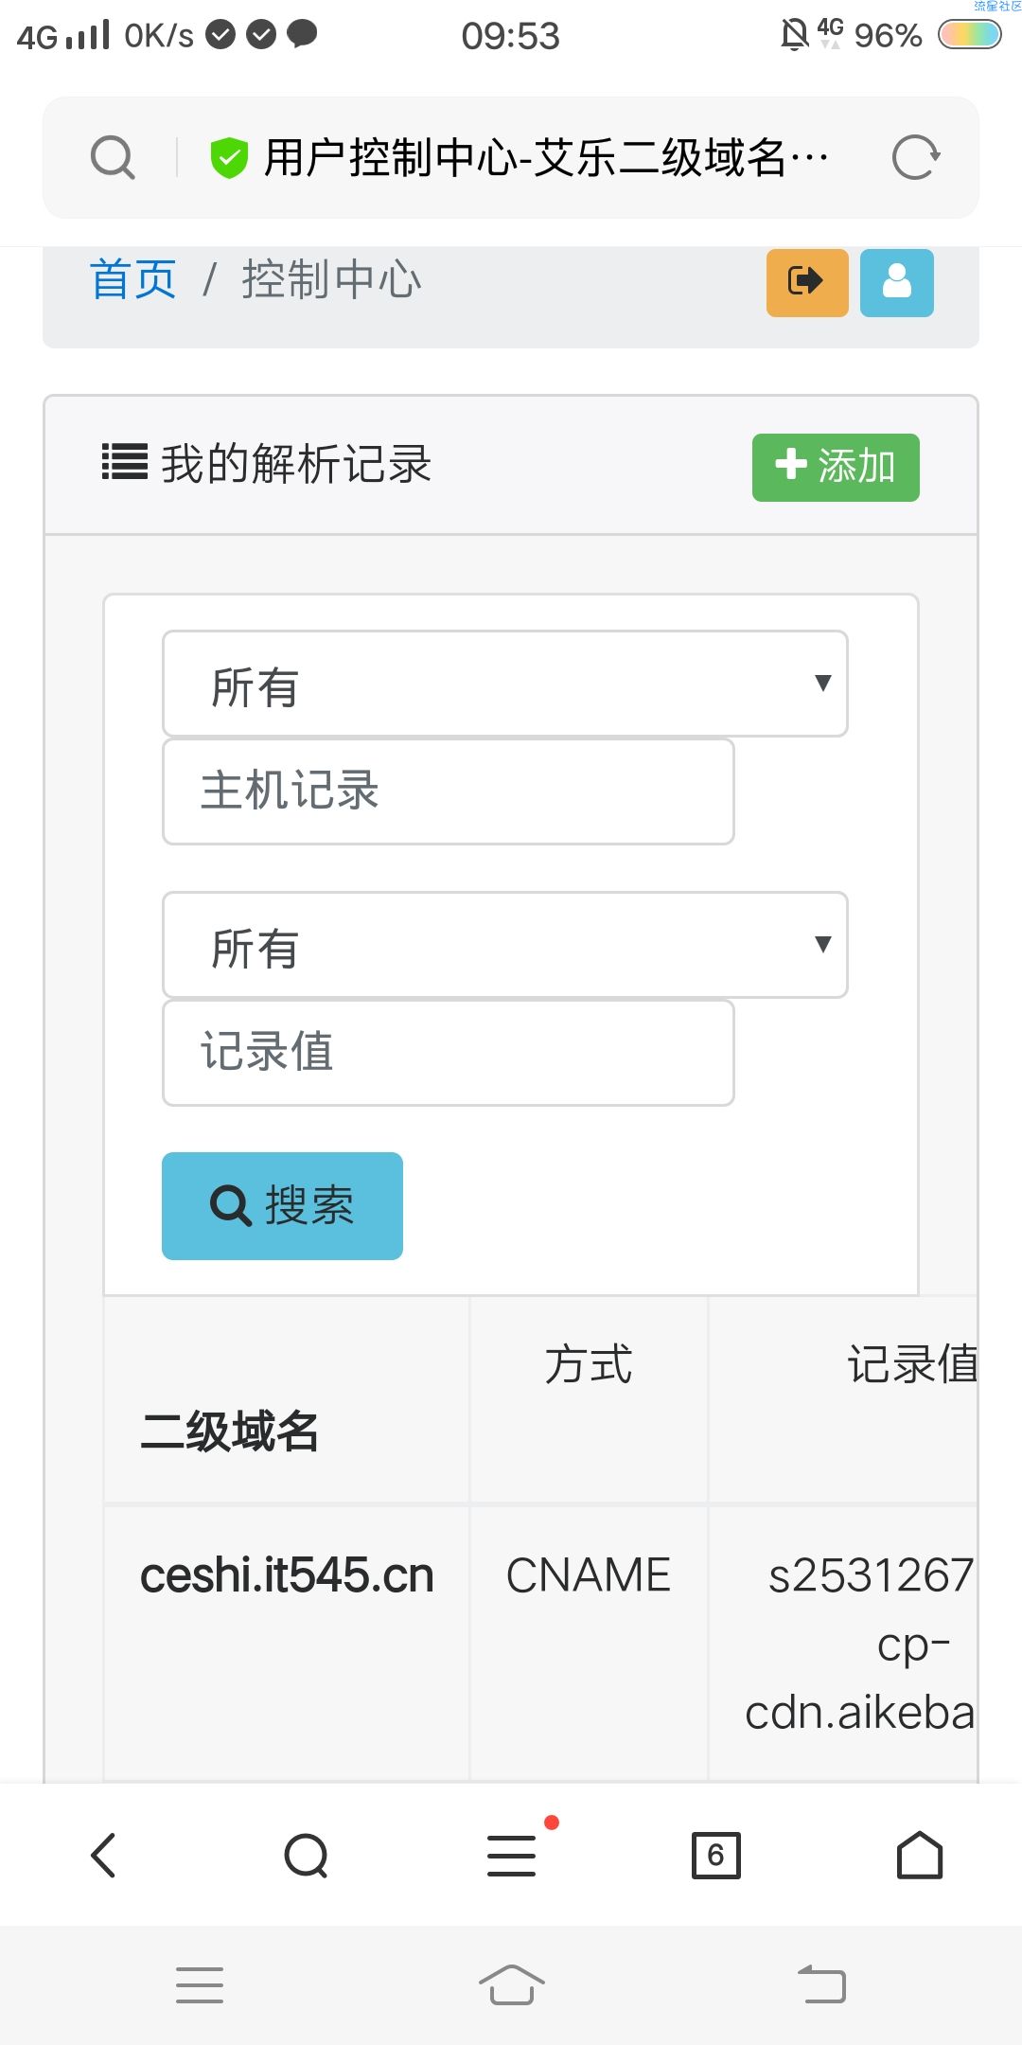Focus the 记录值 input field
The height and width of the screenshot is (2045, 1022).
pos(449,1053)
